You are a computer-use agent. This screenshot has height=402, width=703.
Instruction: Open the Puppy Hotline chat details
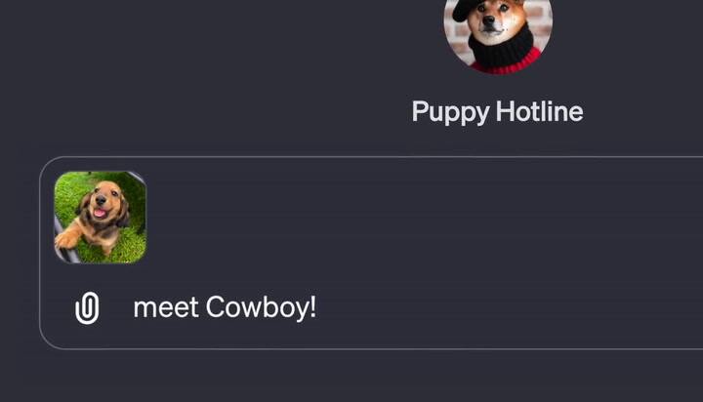497,111
